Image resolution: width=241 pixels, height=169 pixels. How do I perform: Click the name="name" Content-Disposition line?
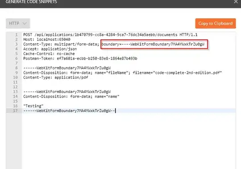pos(71,97)
